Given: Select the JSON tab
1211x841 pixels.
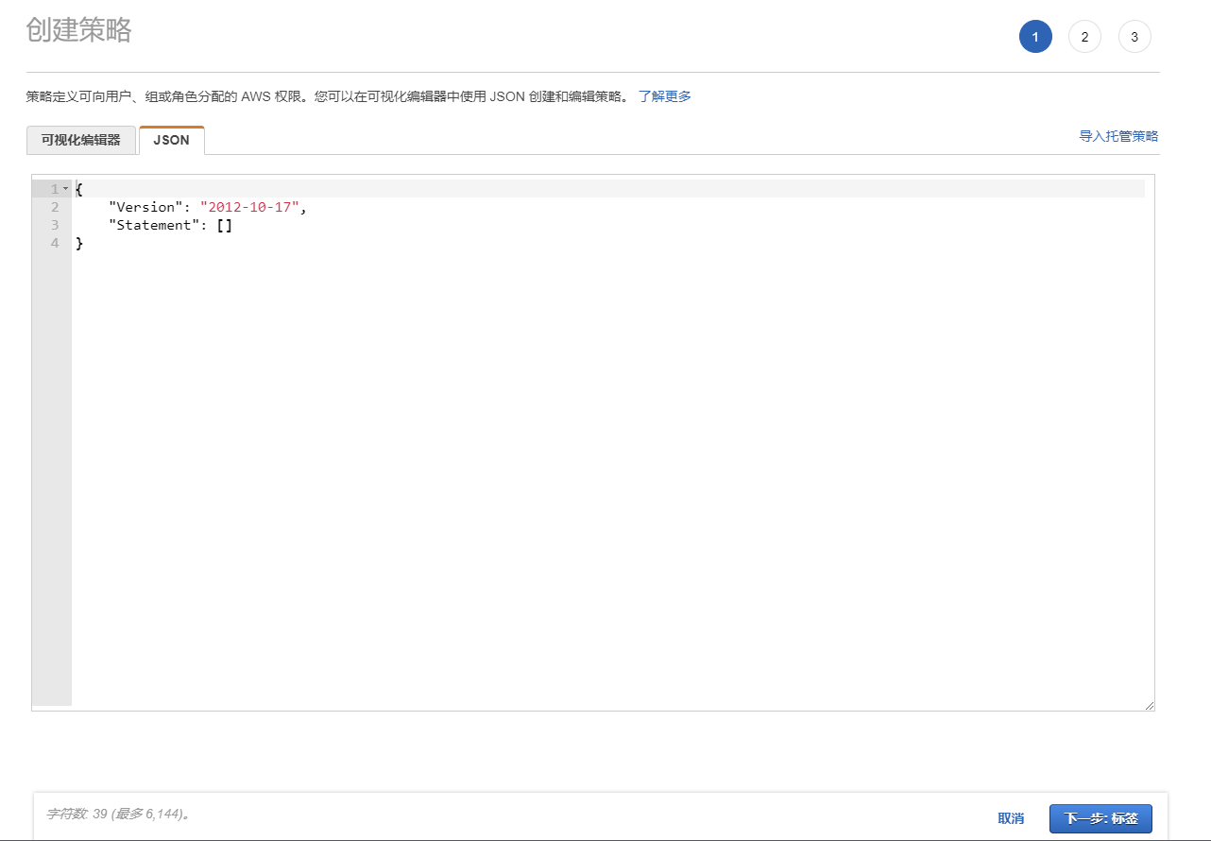Looking at the screenshot, I should (171, 140).
